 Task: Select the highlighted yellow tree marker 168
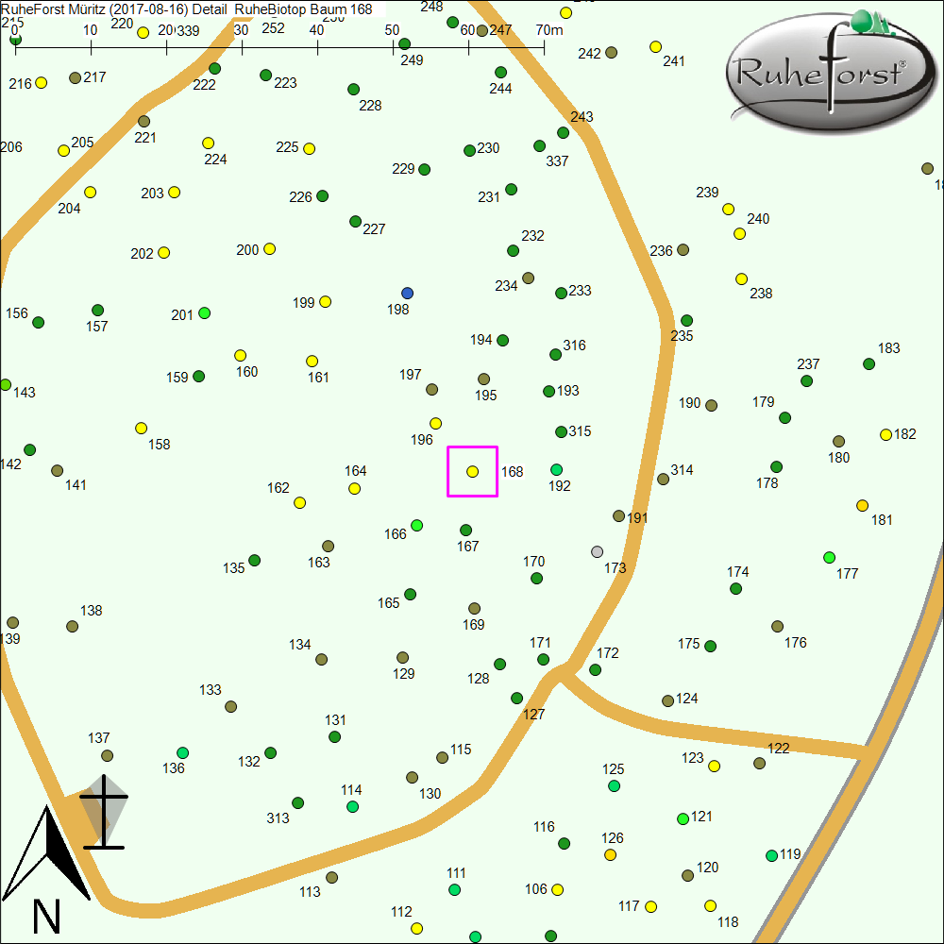[x=473, y=471]
